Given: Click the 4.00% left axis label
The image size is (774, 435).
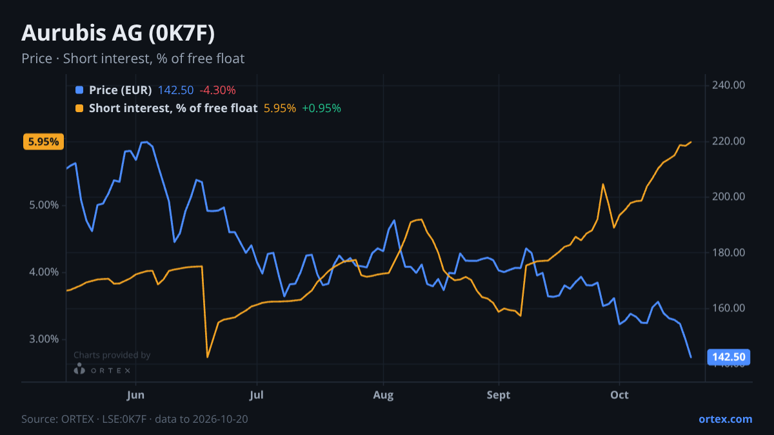Looking at the screenshot, I should coord(45,272).
